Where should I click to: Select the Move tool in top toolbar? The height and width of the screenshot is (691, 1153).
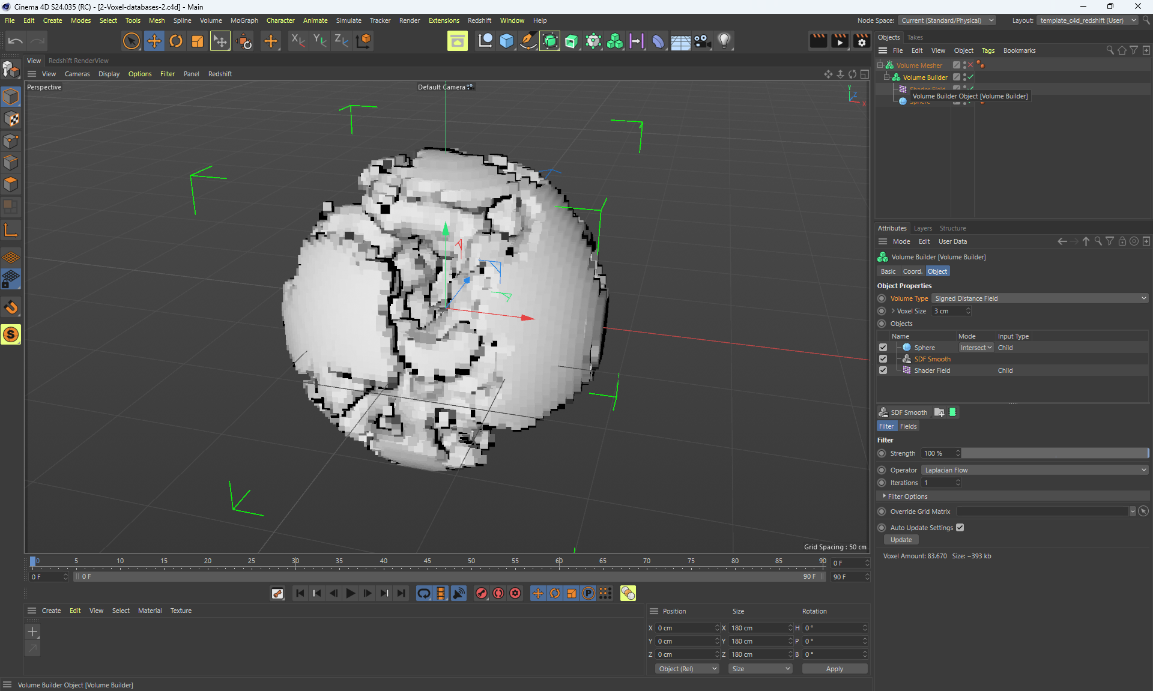[x=154, y=41]
